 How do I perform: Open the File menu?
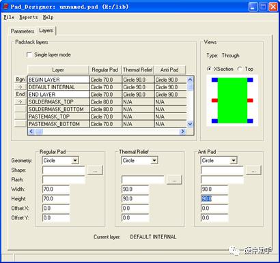[x=9, y=17]
